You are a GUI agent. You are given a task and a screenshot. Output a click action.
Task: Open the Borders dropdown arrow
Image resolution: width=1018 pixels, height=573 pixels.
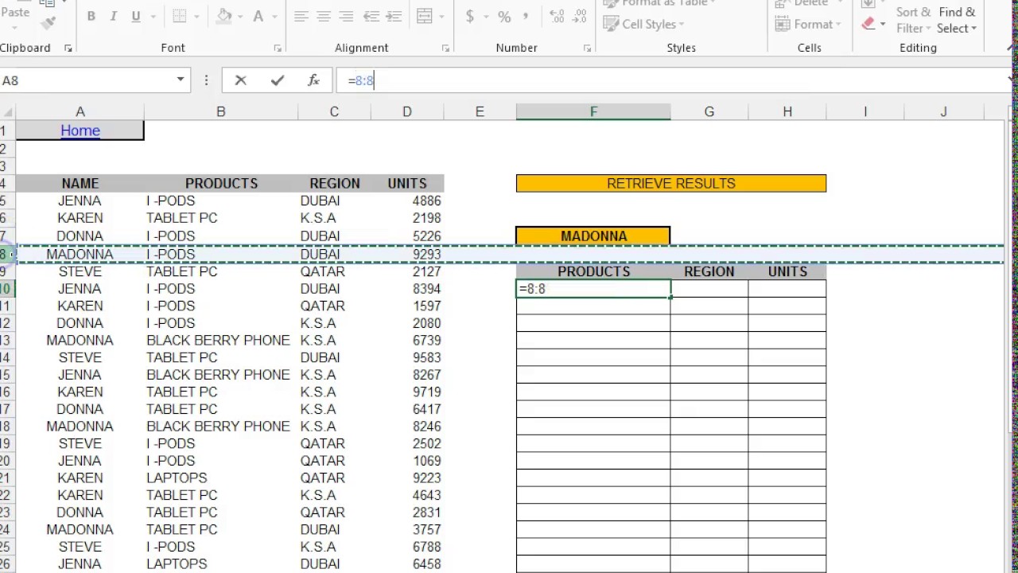pyautogui.click(x=196, y=17)
